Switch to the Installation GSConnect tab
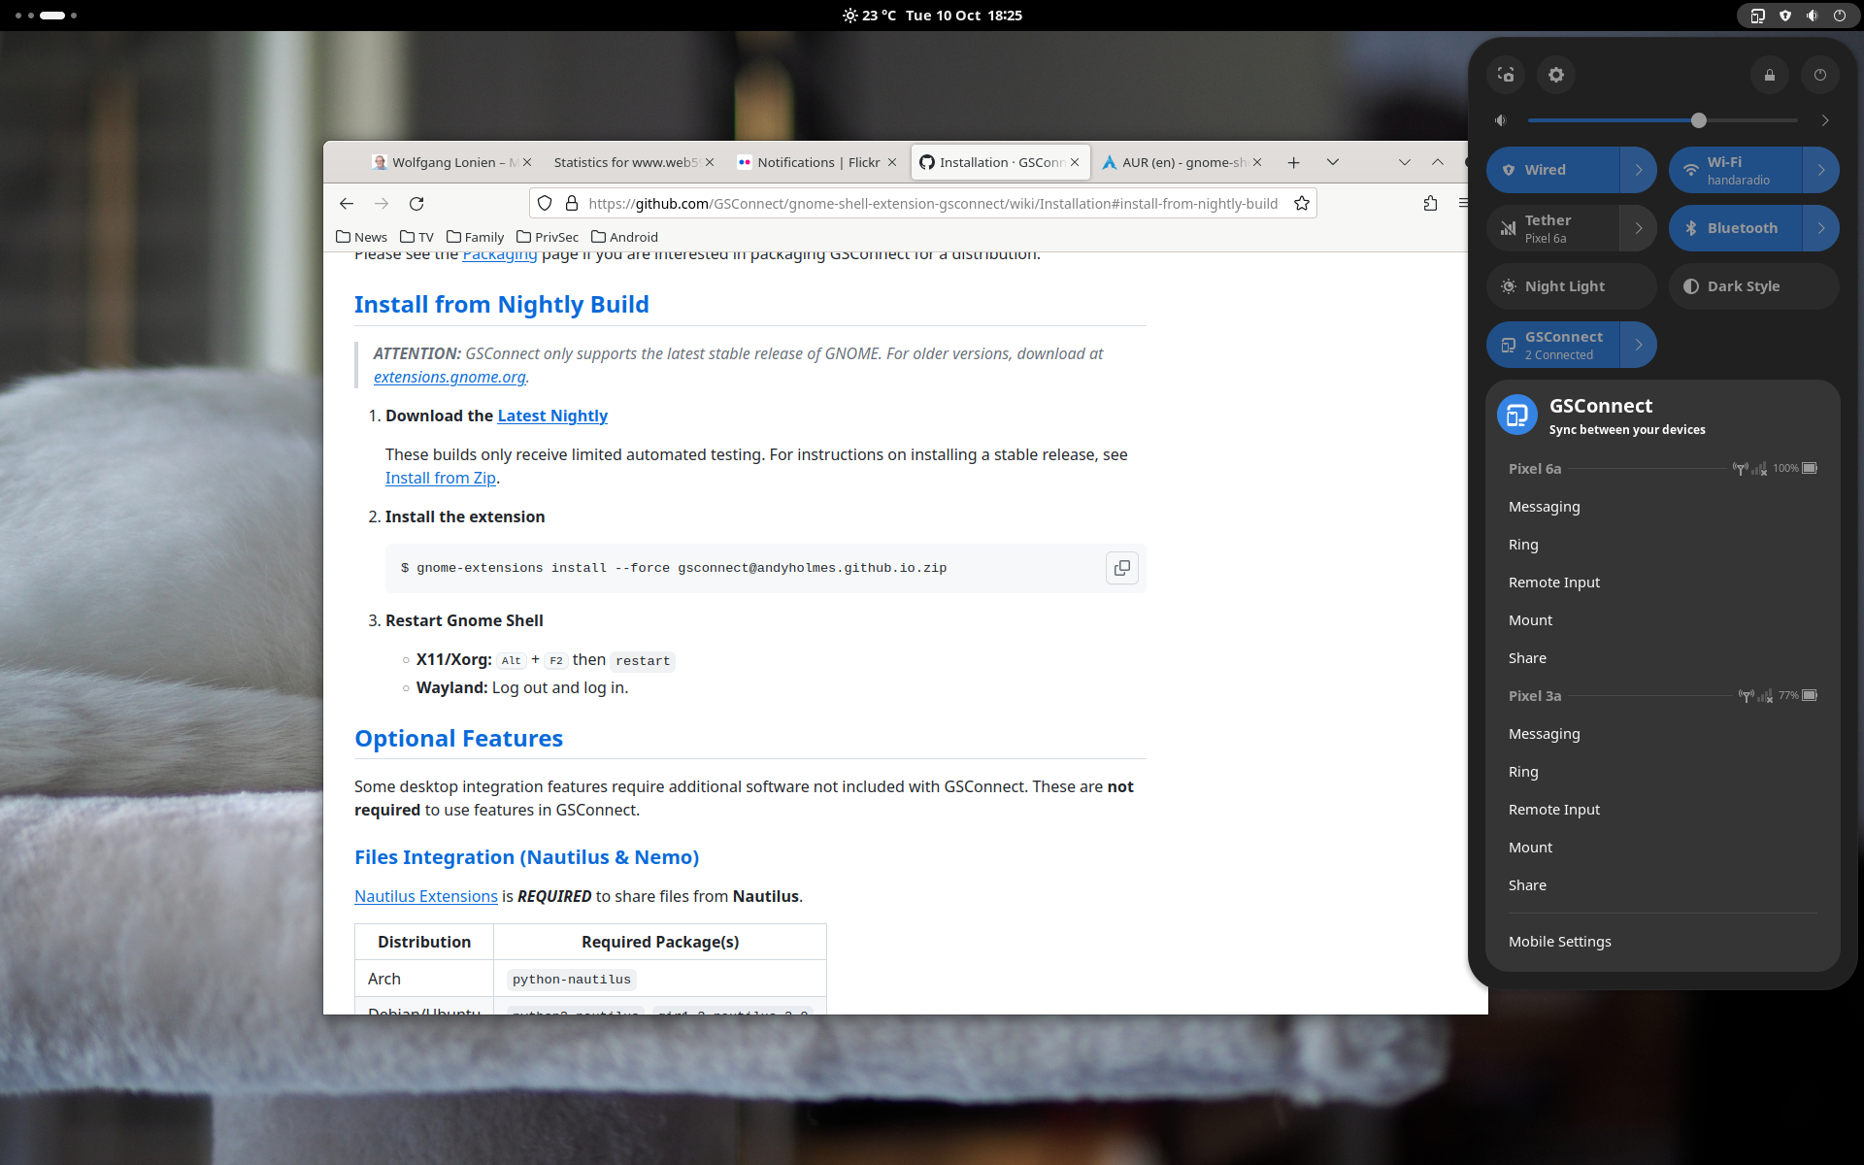Screen dimensions: 1864x1165 coord(1001,162)
